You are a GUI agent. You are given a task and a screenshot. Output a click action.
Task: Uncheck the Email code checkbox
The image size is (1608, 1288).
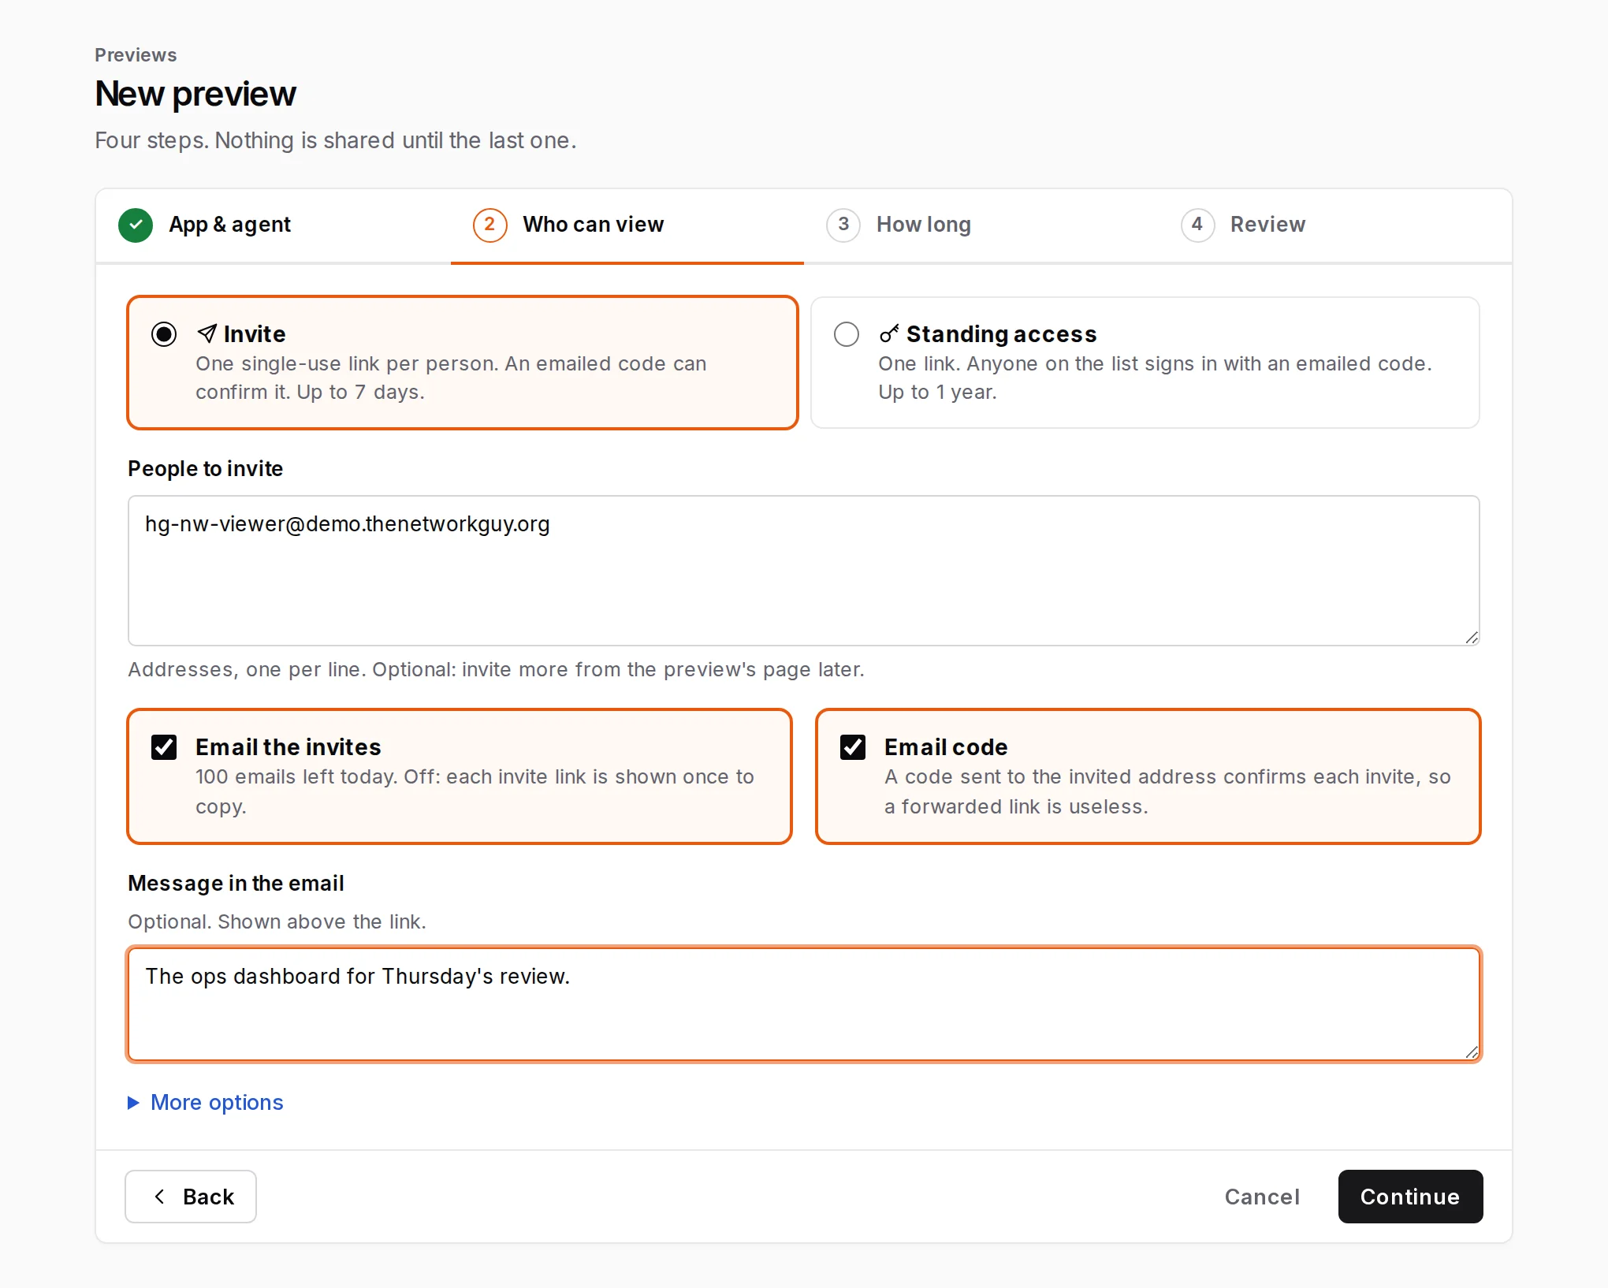[x=853, y=747]
